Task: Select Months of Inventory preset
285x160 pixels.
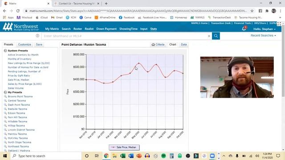Action: pos(20,59)
